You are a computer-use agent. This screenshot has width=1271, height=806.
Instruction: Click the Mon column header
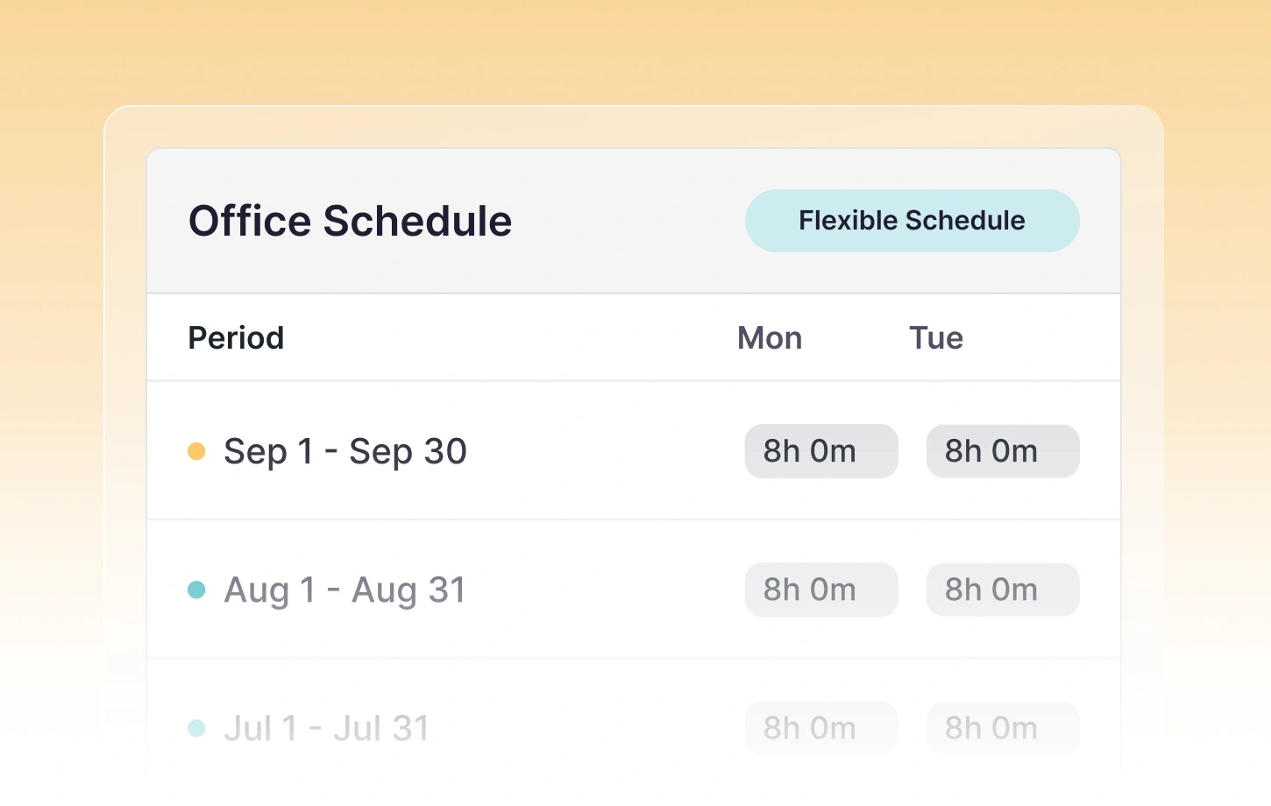point(770,338)
